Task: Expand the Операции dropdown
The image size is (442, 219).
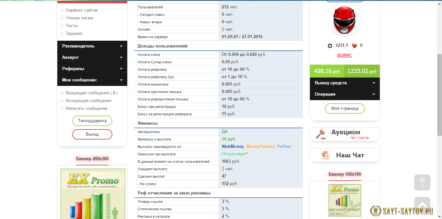Action: tap(345, 94)
